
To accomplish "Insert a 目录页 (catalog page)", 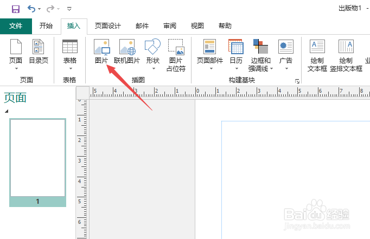I will 39,51.
